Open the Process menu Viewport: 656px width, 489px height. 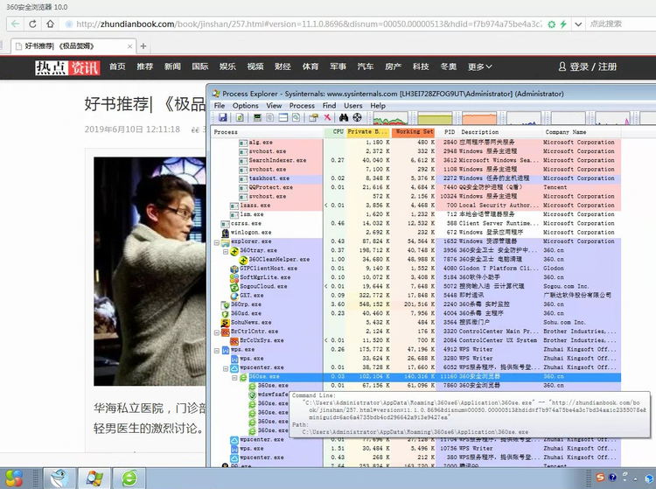(x=302, y=106)
